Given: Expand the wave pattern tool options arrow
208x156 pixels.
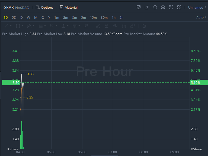Looking at the screenshot, I should (x=34, y=26).
